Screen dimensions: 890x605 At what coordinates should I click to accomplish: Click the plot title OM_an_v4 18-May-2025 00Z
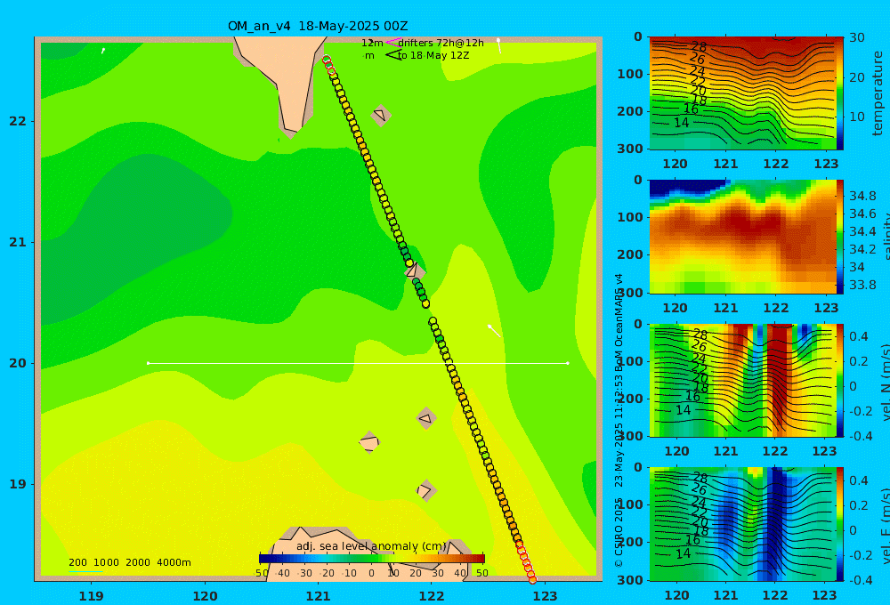(318, 26)
